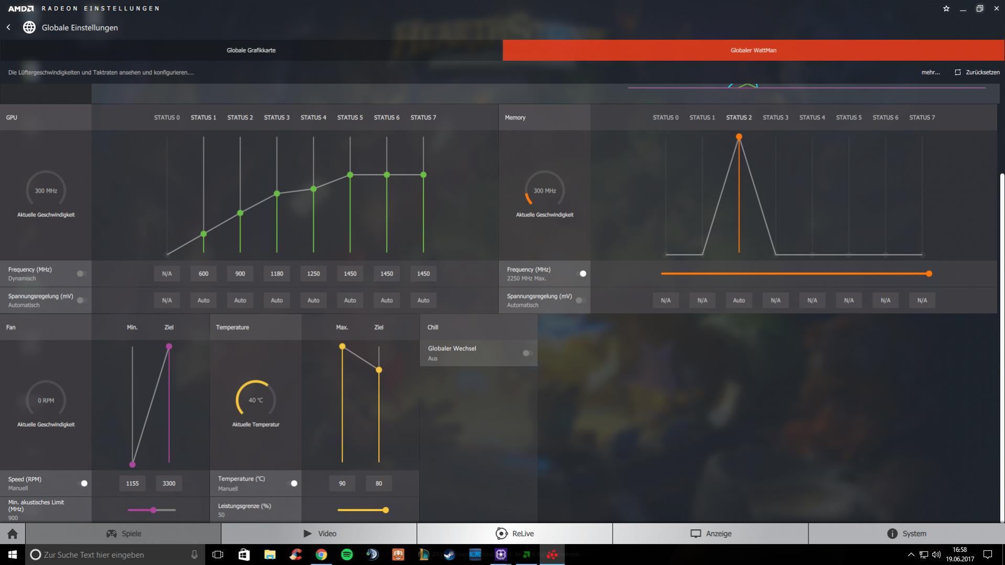Click GPU Status 4 frequency value 1250
1005x565 pixels.
[x=313, y=273]
